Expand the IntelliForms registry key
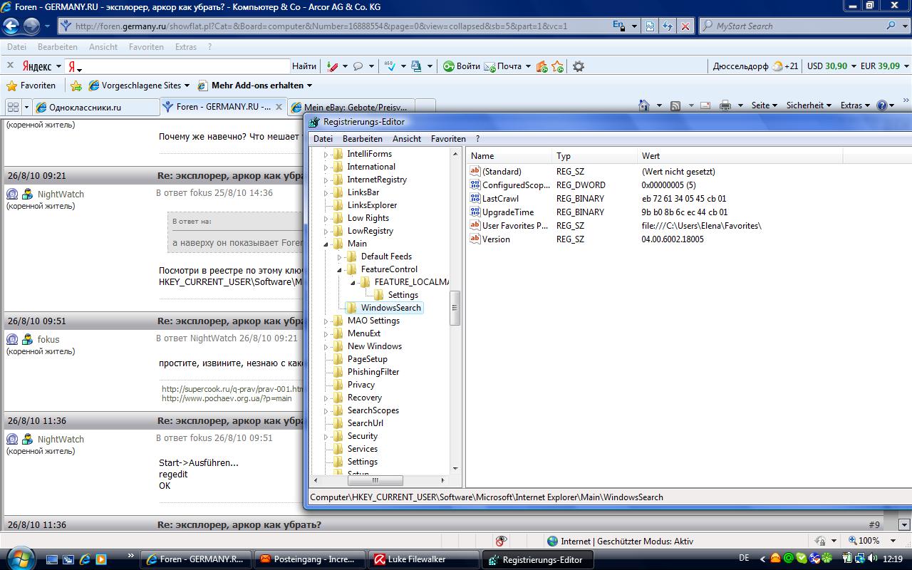This screenshot has height=570, width=912. 327,154
